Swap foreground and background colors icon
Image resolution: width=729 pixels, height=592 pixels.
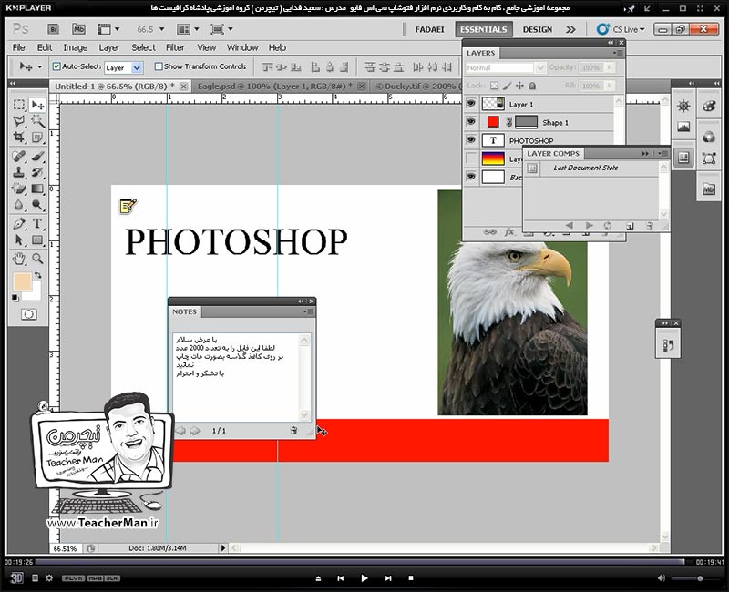[37, 275]
